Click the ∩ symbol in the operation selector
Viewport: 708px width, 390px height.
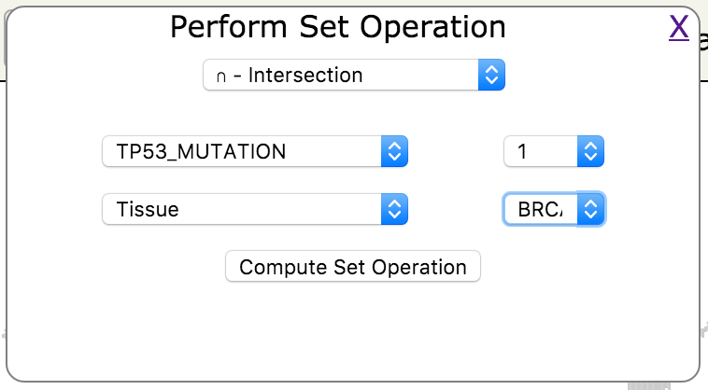point(220,76)
